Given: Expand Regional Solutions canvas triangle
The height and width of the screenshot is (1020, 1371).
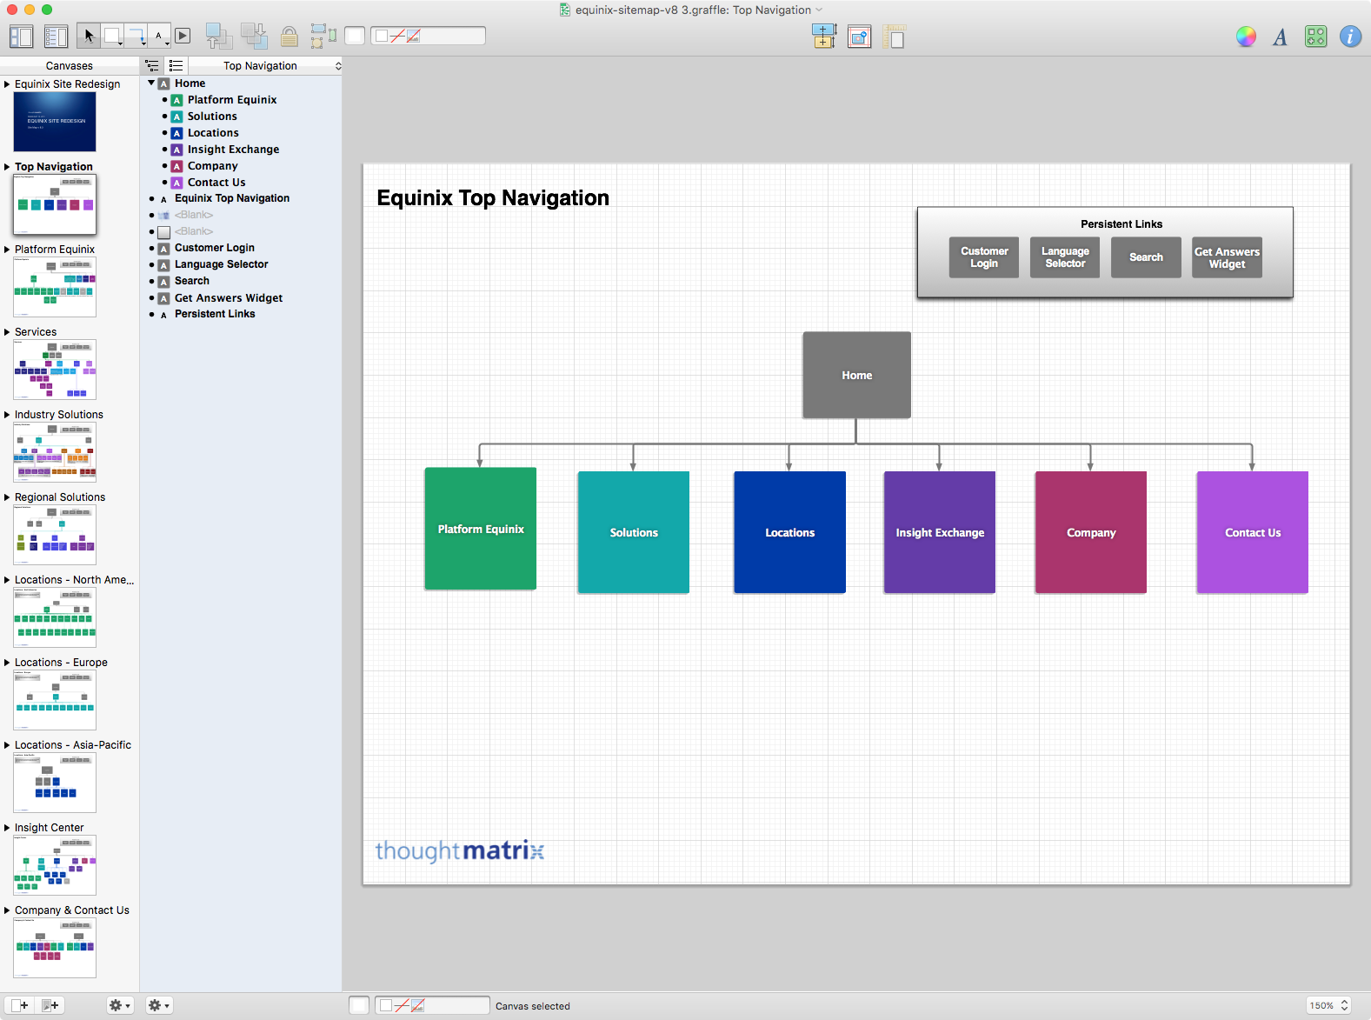Looking at the screenshot, I should click(7, 497).
